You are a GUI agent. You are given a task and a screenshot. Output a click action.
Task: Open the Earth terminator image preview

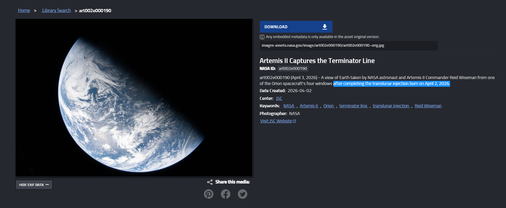point(134,98)
